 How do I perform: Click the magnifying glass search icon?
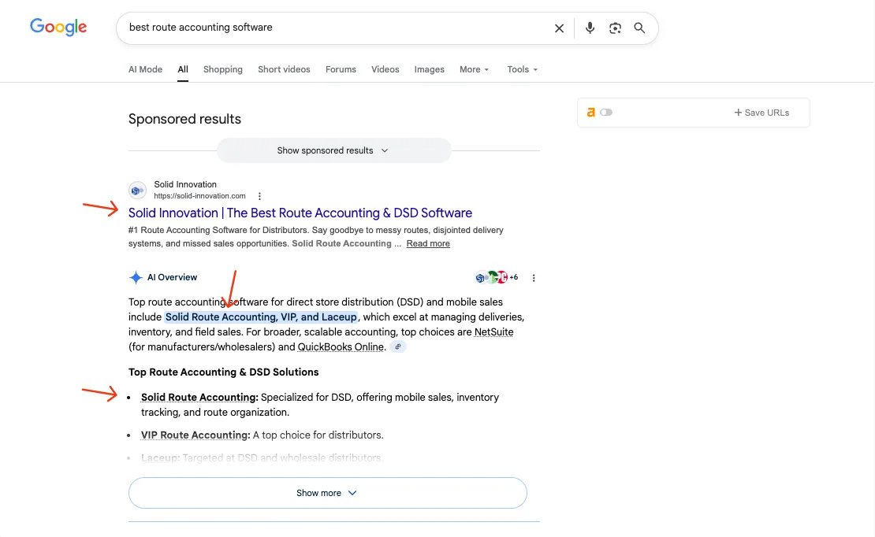pyautogui.click(x=639, y=28)
